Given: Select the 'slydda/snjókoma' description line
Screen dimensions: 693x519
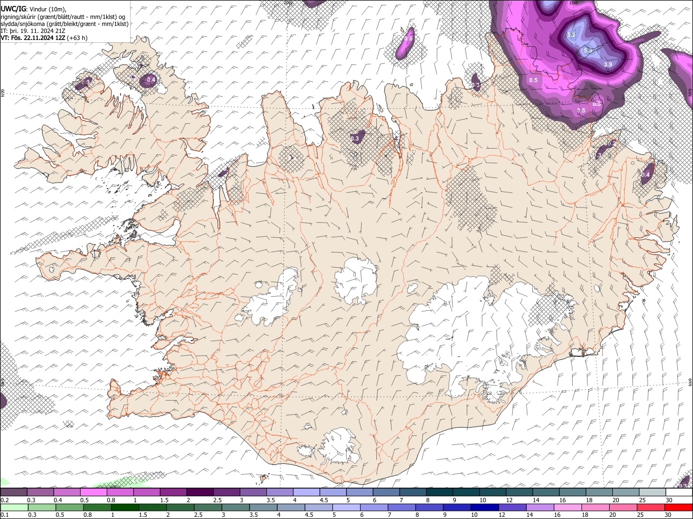Looking at the screenshot, I should 64,24.
